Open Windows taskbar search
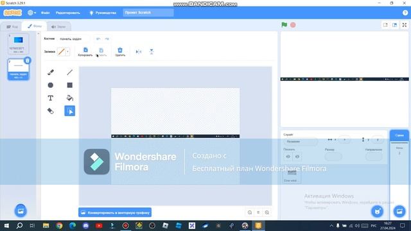The image size is (411, 231). 19,225
